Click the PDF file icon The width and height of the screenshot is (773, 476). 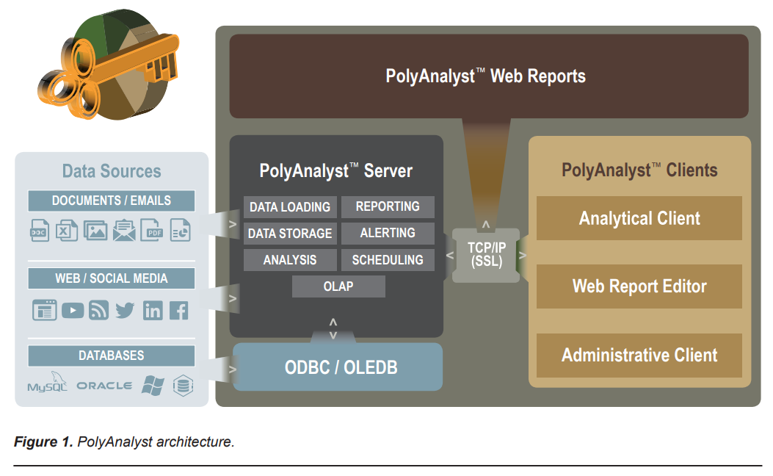click(x=152, y=231)
